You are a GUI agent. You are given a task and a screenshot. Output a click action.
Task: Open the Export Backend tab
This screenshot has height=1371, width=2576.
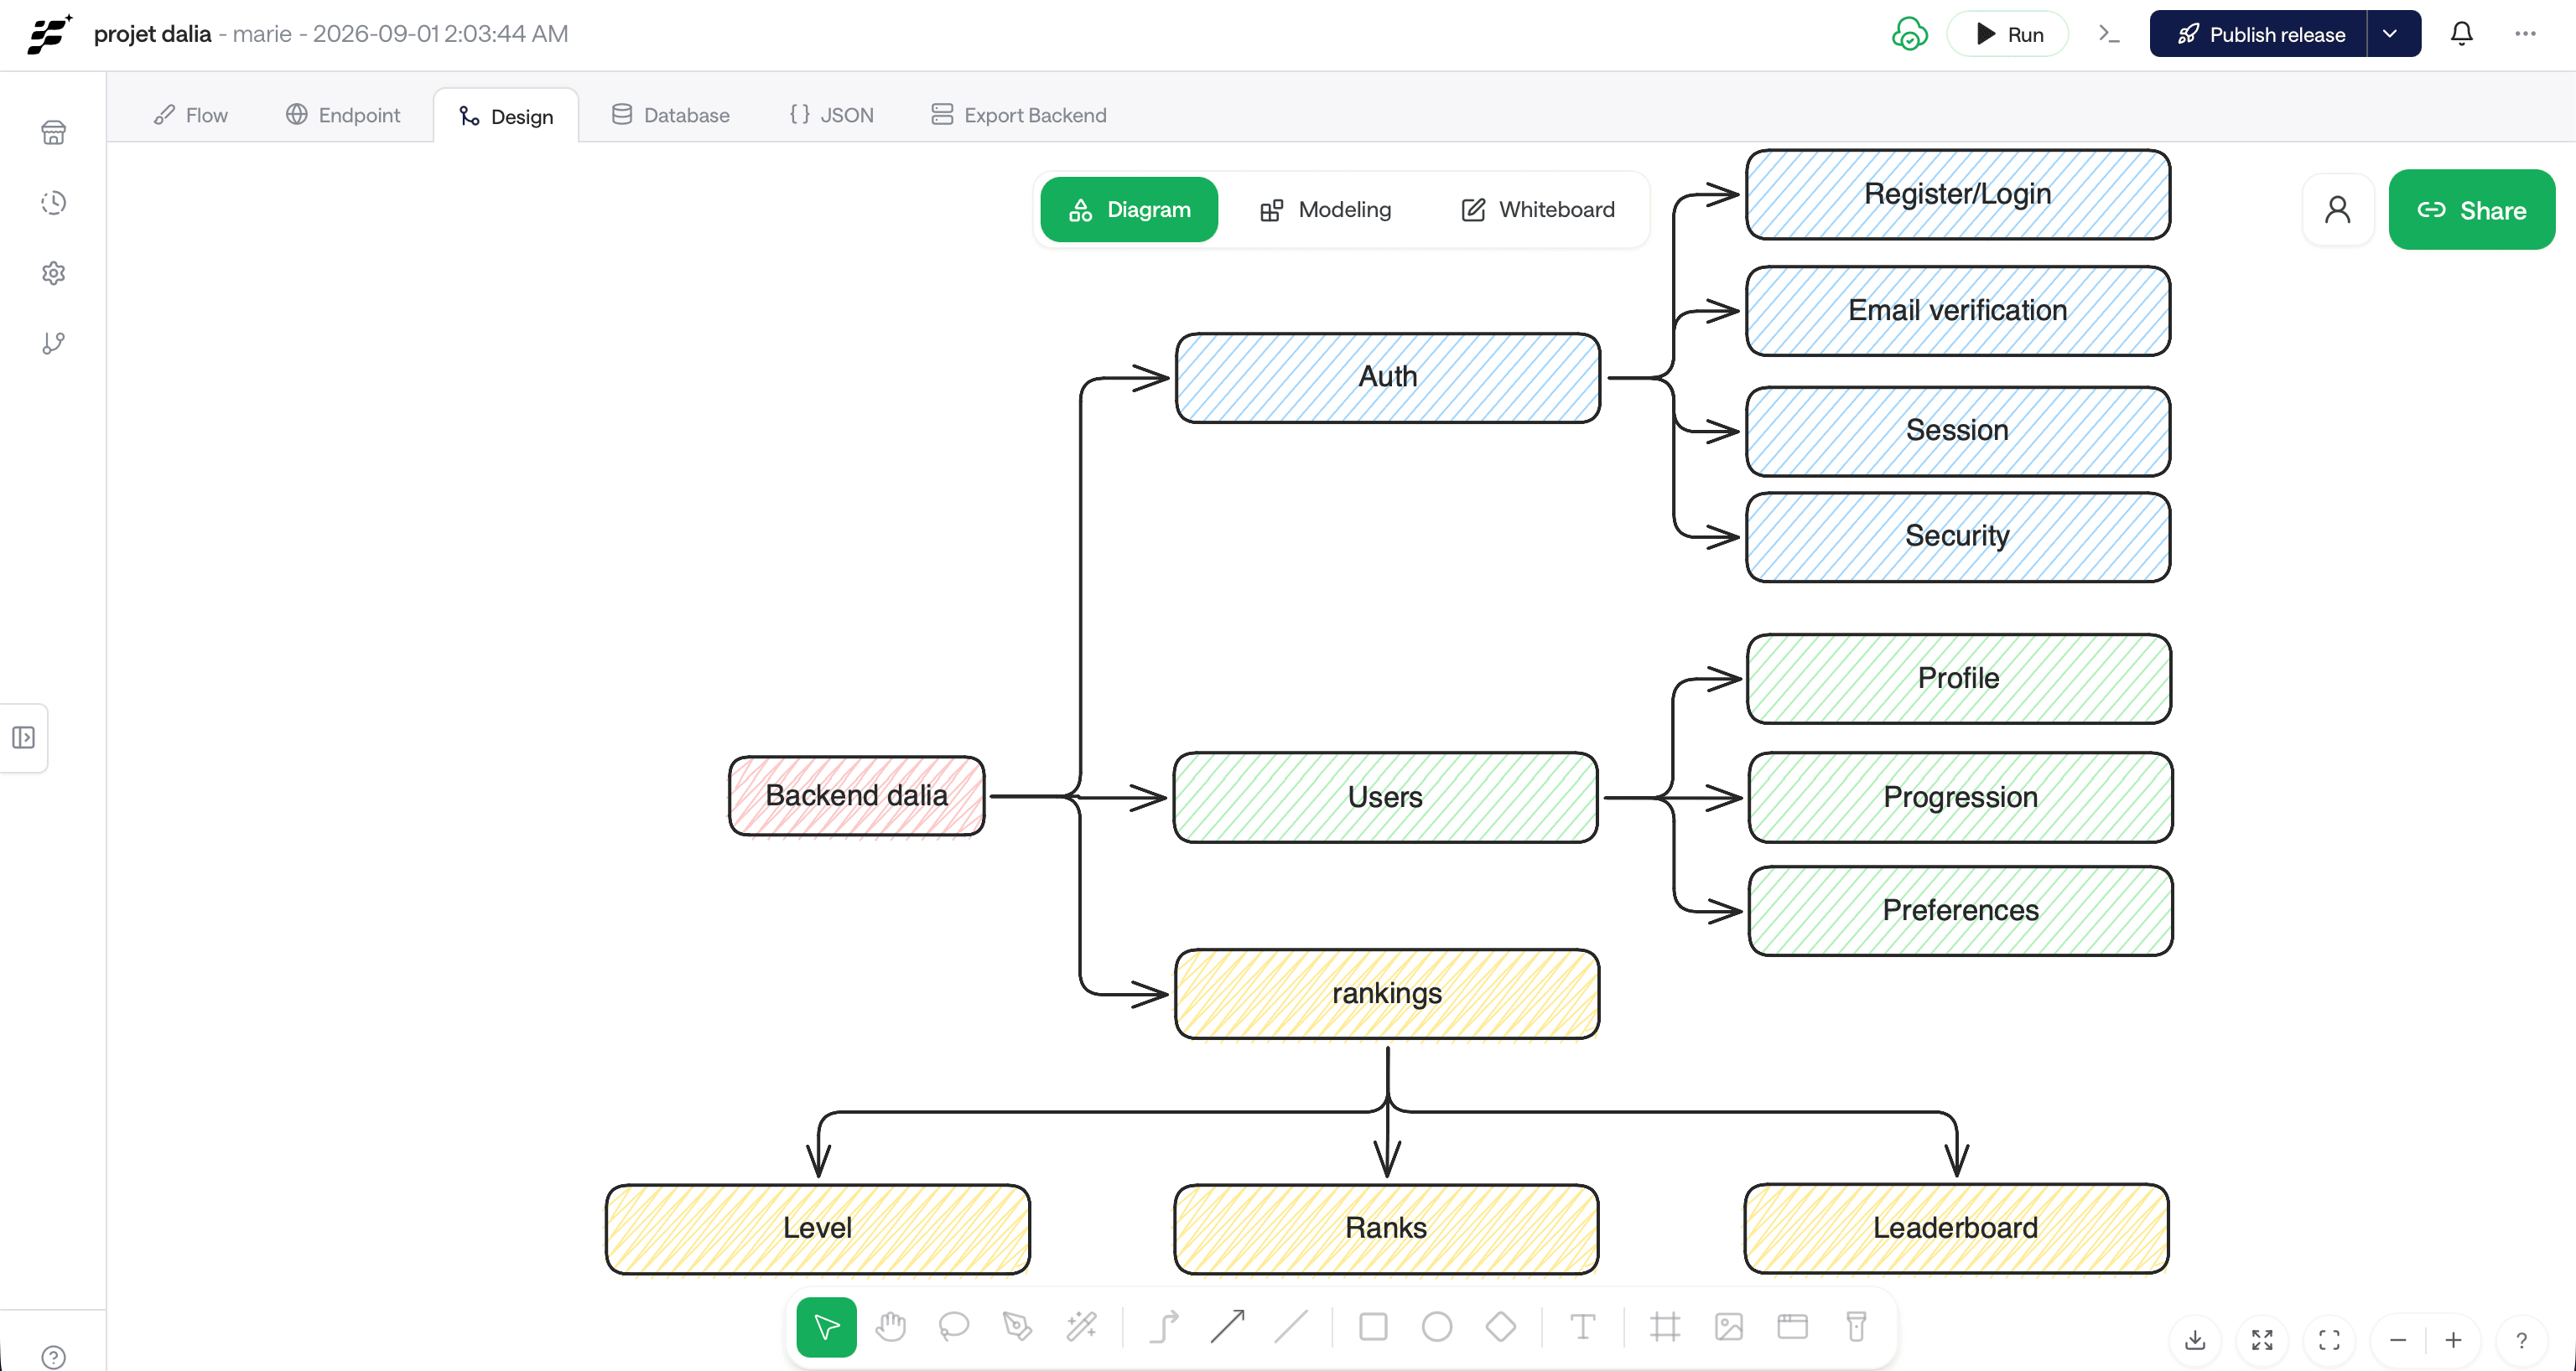[1018, 115]
